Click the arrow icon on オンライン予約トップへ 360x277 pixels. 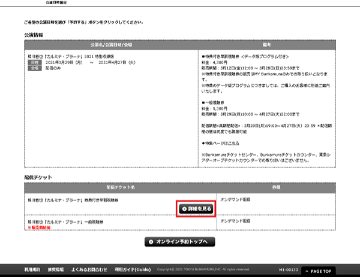pyautogui.click(x=150, y=242)
